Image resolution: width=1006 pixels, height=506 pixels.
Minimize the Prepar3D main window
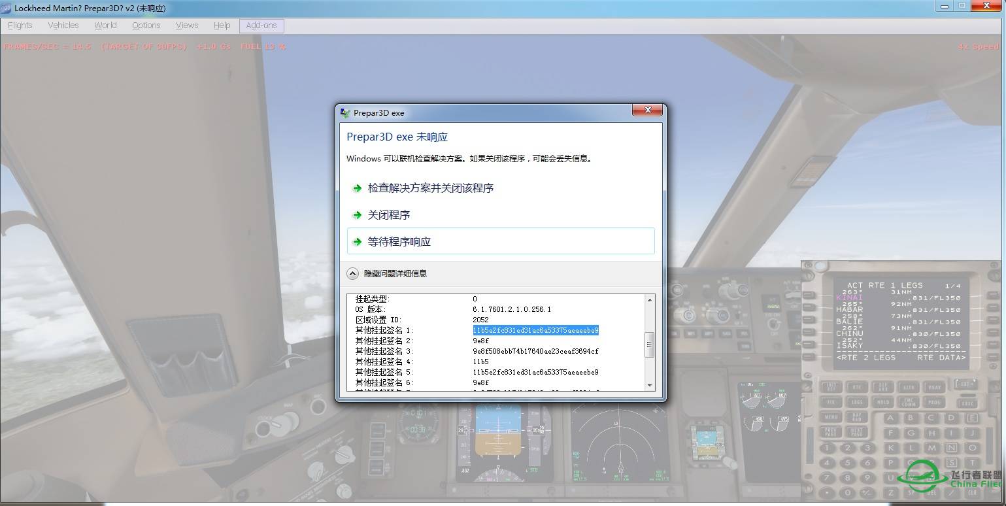pyautogui.click(x=945, y=6)
